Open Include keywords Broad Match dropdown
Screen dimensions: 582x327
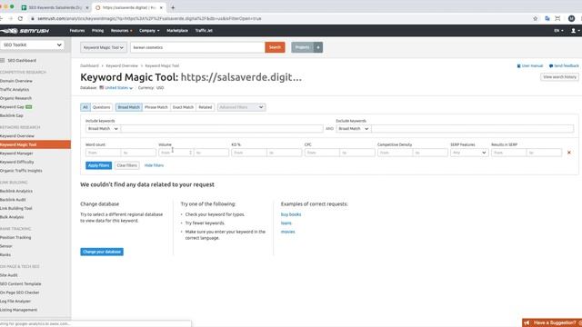(x=103, y=129)
